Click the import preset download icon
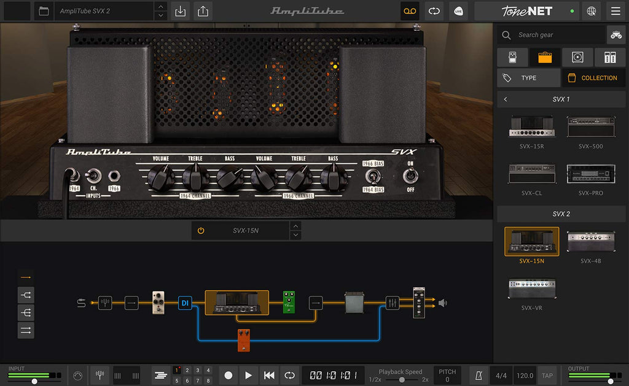 (x=181, y=11)
